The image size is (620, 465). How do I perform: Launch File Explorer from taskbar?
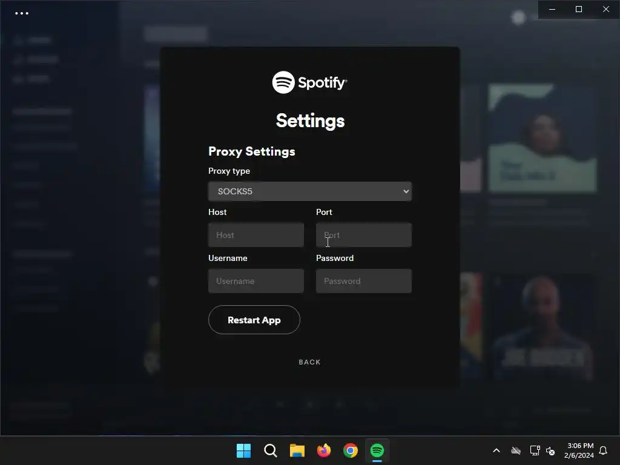pyautogui.click(x=297, y=450)
